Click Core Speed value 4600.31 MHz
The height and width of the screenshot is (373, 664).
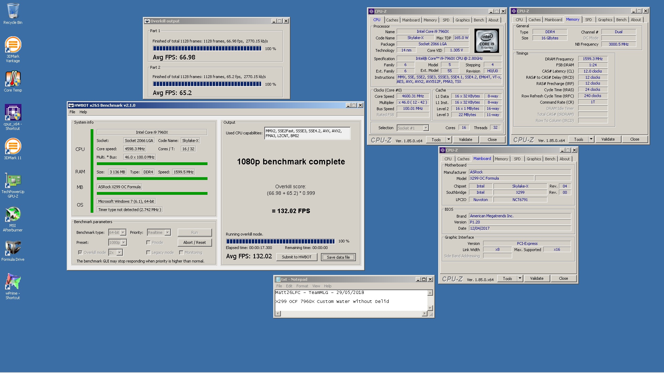click(413, 96)
